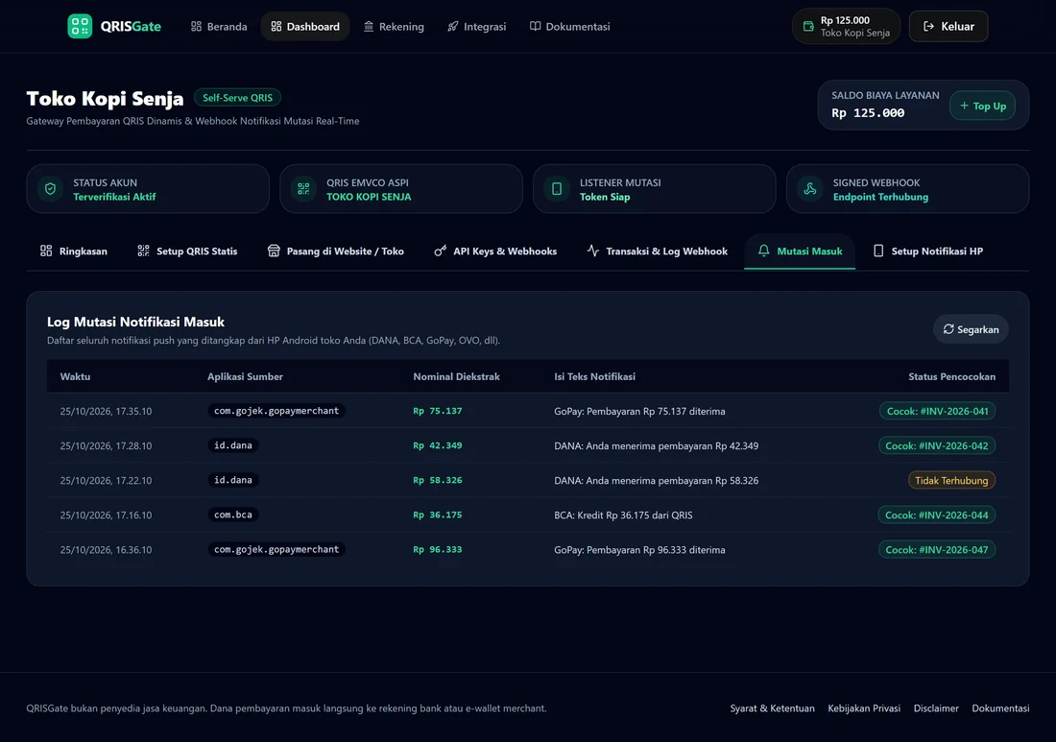Click the timestamp 25/10/2026, 17.28.10
The height and width of the screenshot is (742, 1056).
(106, 445)
